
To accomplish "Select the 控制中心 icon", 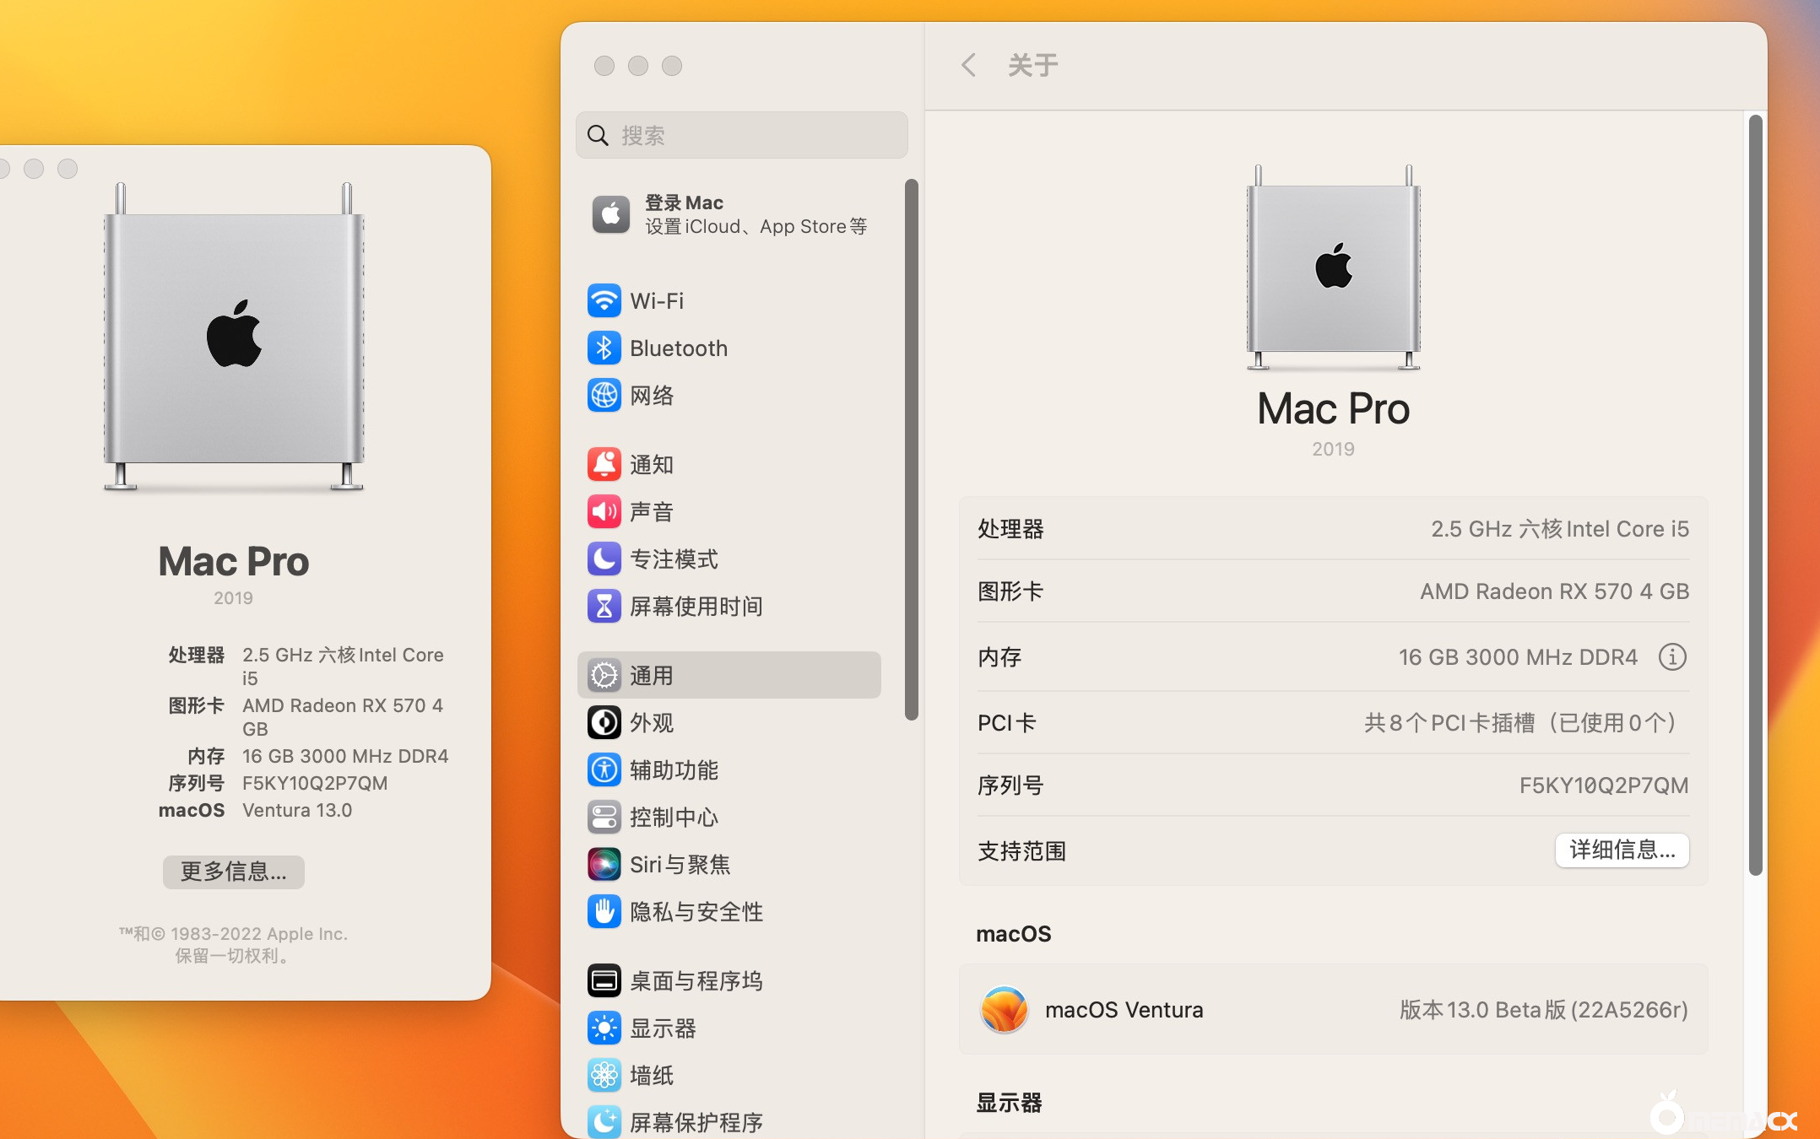I will 604,817.
